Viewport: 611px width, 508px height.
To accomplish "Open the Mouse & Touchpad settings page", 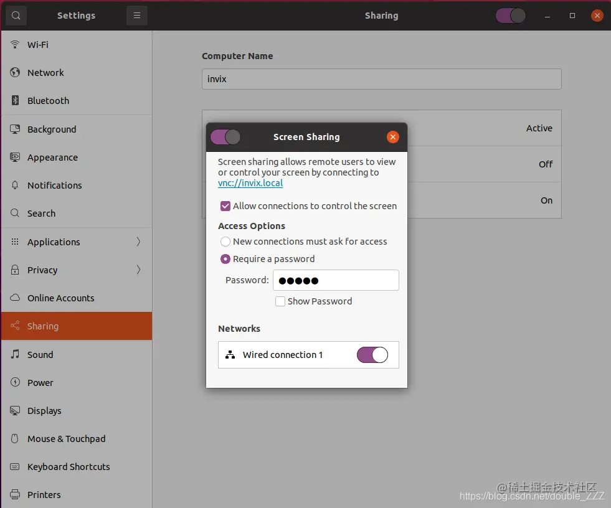I will (x=77, y=439).
